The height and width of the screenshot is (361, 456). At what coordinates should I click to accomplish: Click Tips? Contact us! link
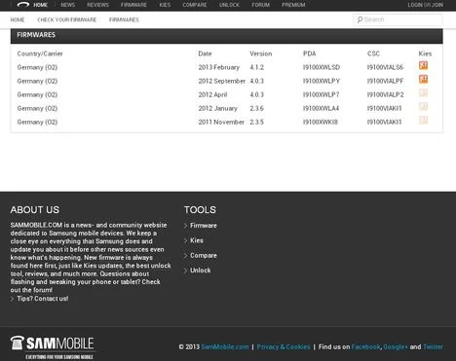click(x=43, y=299)
